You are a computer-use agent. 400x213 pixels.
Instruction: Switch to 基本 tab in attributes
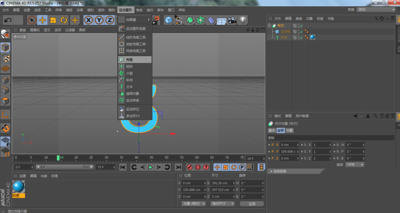point(272,130)
